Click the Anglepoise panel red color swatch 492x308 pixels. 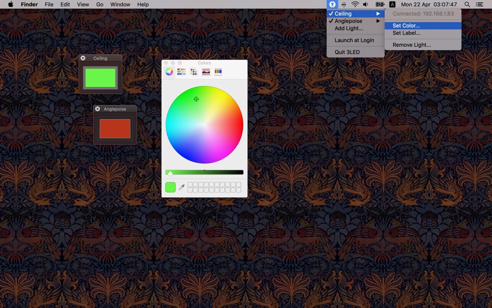pyautogui.click(x=115, y=128)
